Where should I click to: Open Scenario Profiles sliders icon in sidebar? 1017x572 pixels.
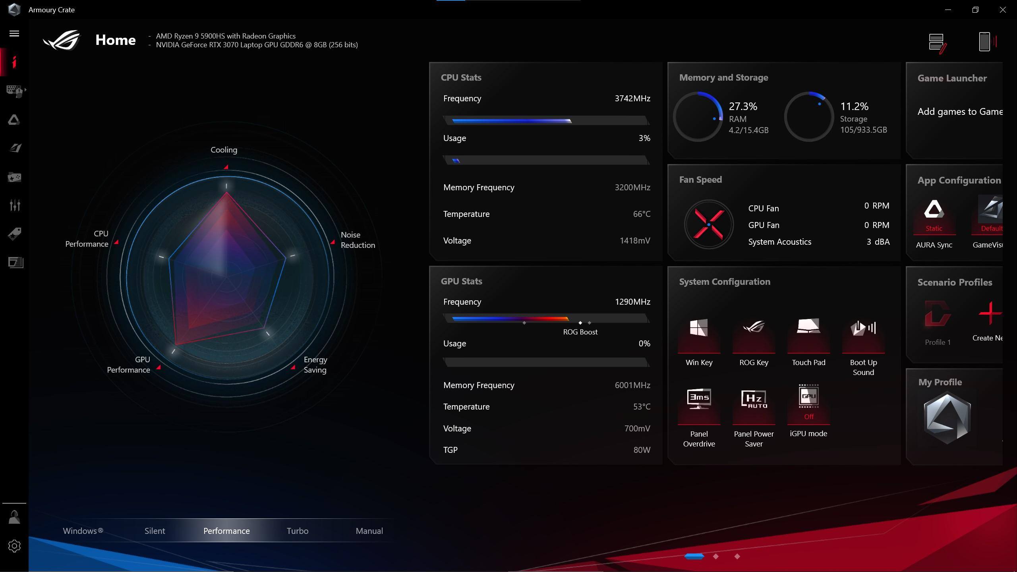[x=15, y=205]
